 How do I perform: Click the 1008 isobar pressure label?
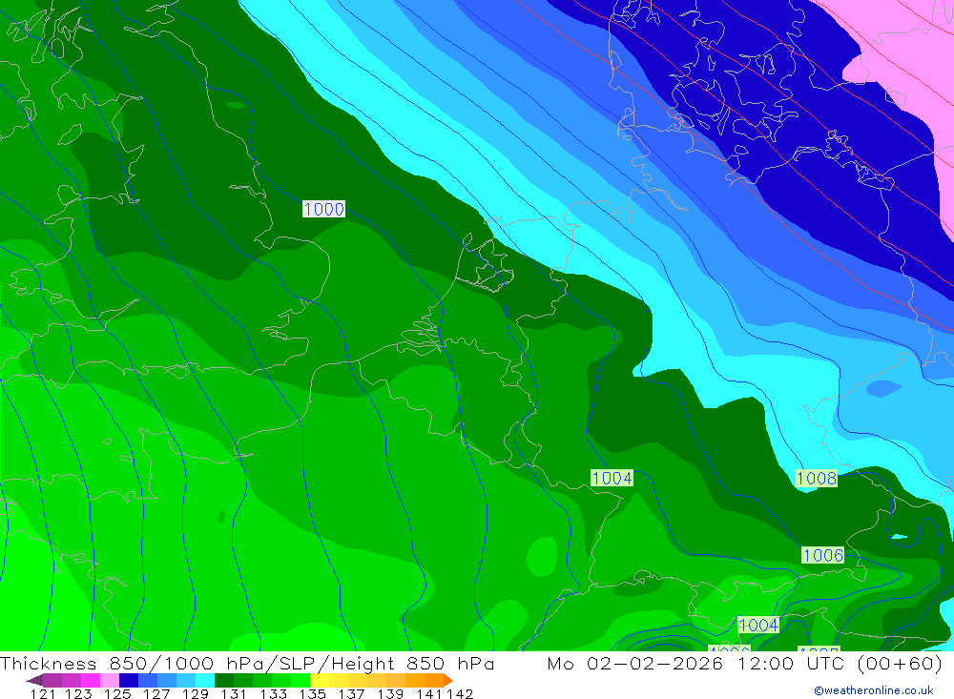(x=817, y=478)
